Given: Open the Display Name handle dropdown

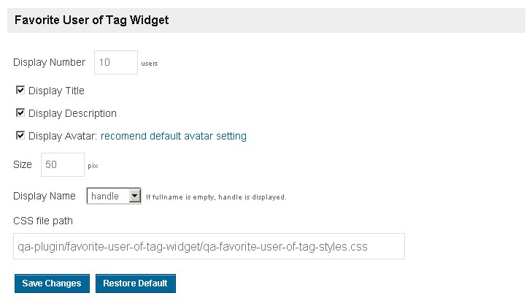Looking at the screenshot, I should coord(114,196).
